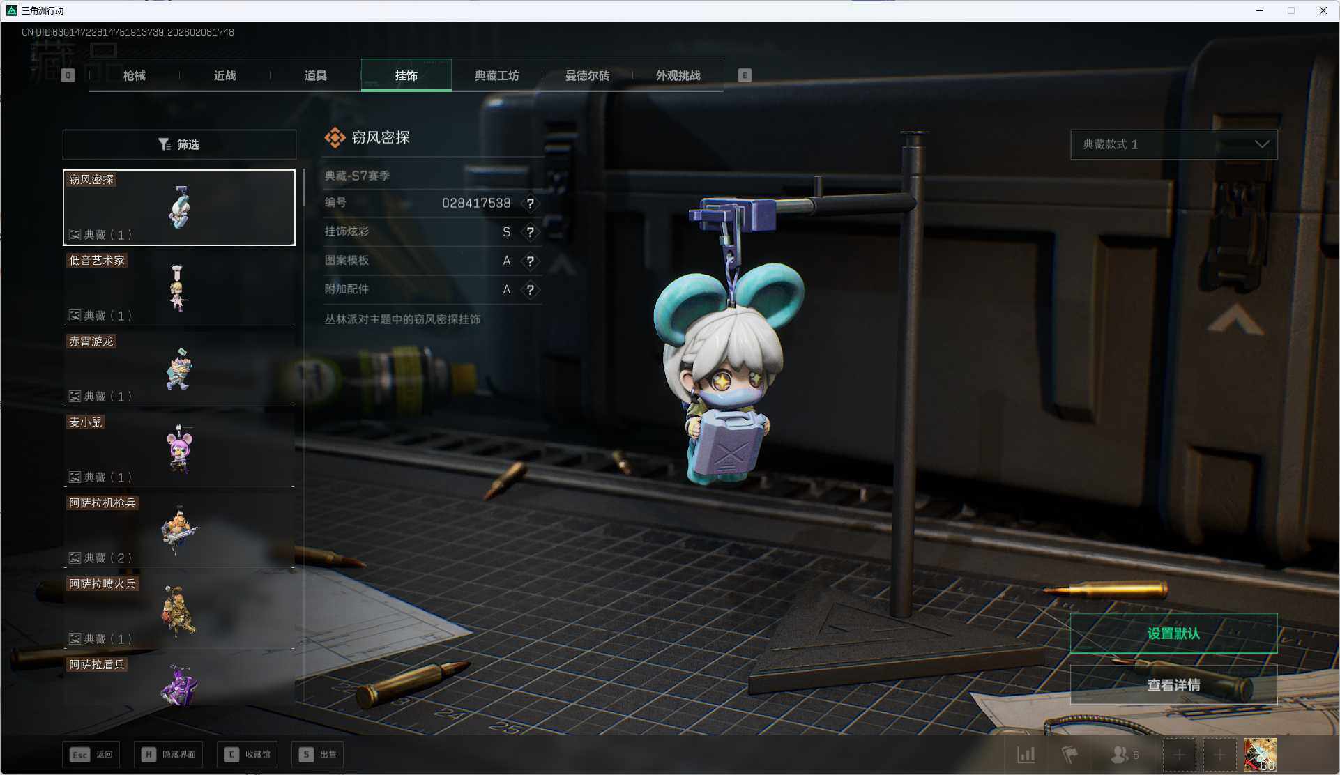Click help icon next to 编号
Screen dimensions: 1340x775
(x=530, y=204)
